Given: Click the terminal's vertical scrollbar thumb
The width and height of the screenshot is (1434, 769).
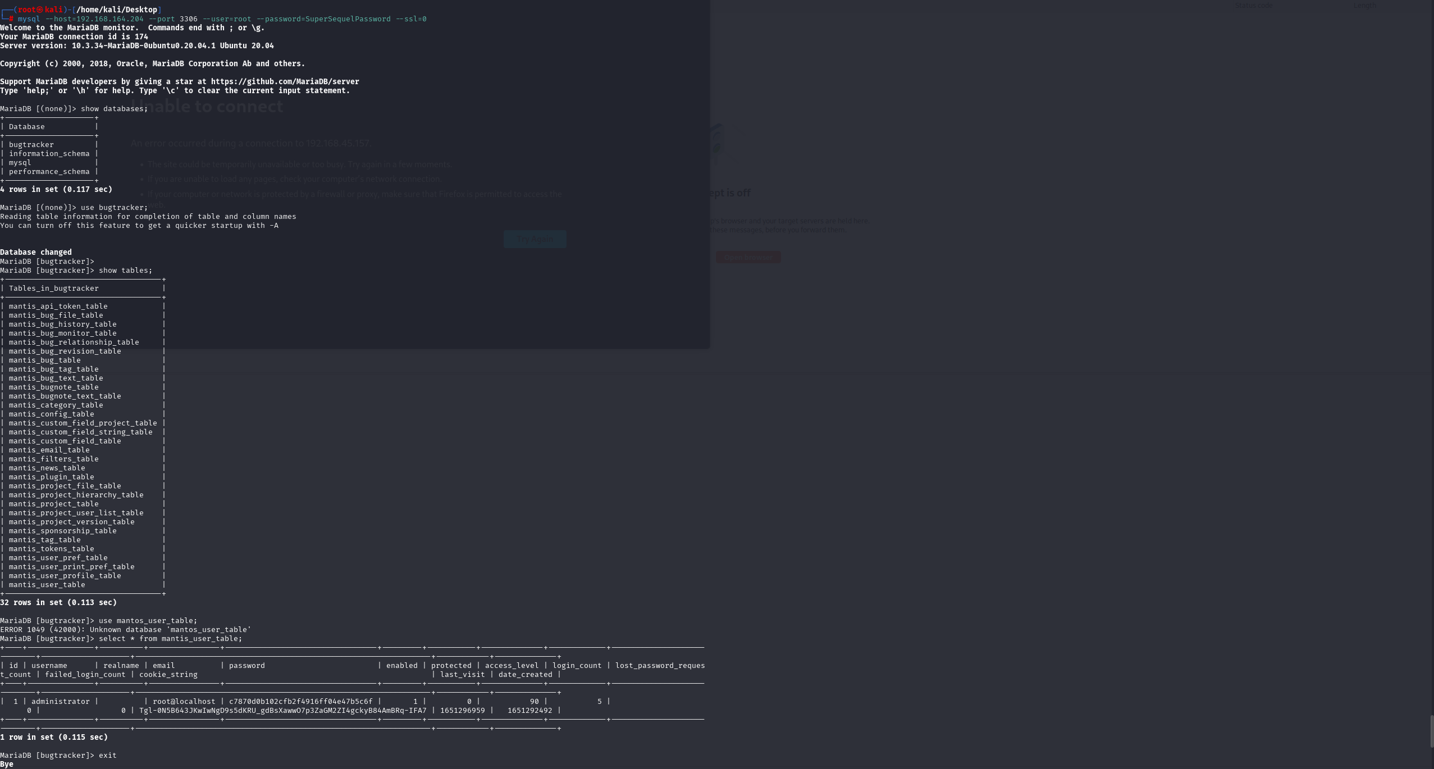Looking at the screenshot, I should tap(1431, 731).
